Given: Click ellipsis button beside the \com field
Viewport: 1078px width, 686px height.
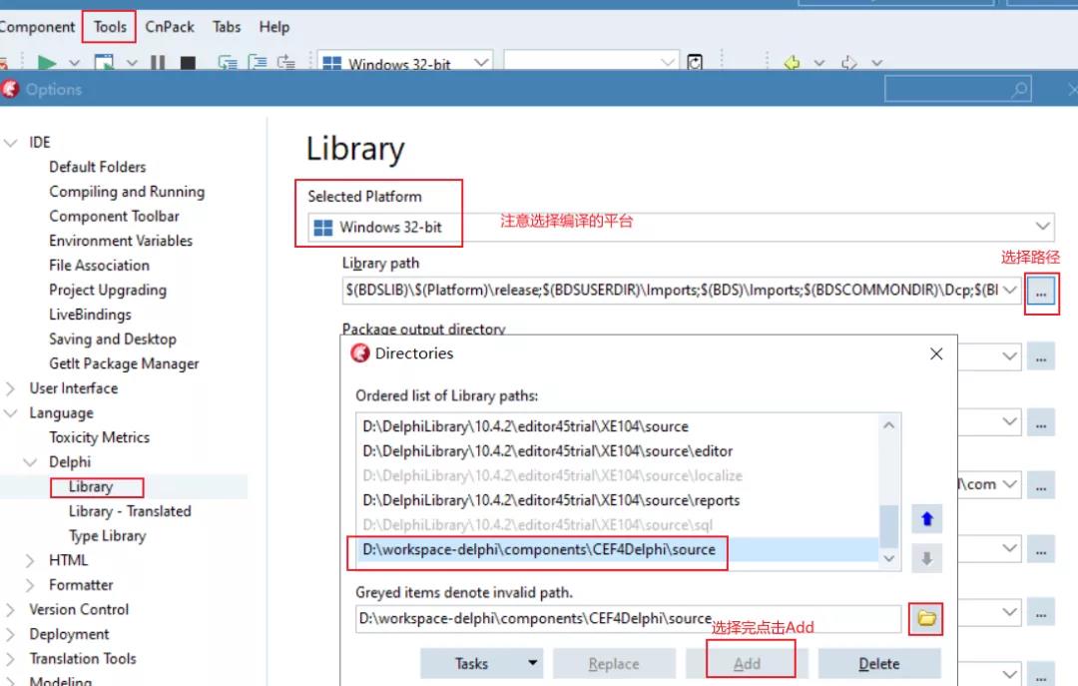Looking at the screenshot, I should coord(1041,485).
